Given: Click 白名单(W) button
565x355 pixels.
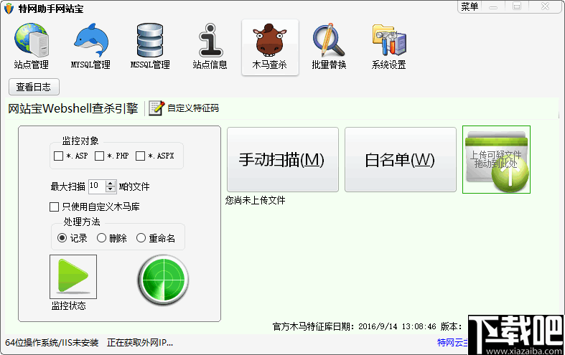Looking at the screenshot, I should tap(401, 159).
